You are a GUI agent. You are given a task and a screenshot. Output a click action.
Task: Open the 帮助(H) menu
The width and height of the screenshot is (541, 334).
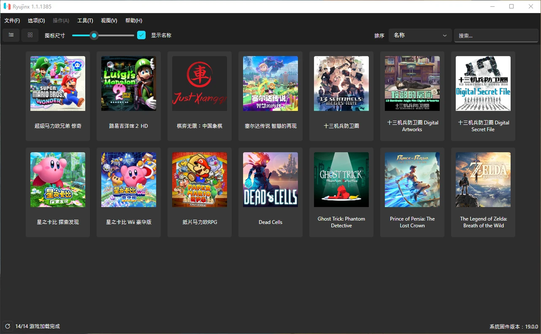pyautogui.click(x=133, y=20)
